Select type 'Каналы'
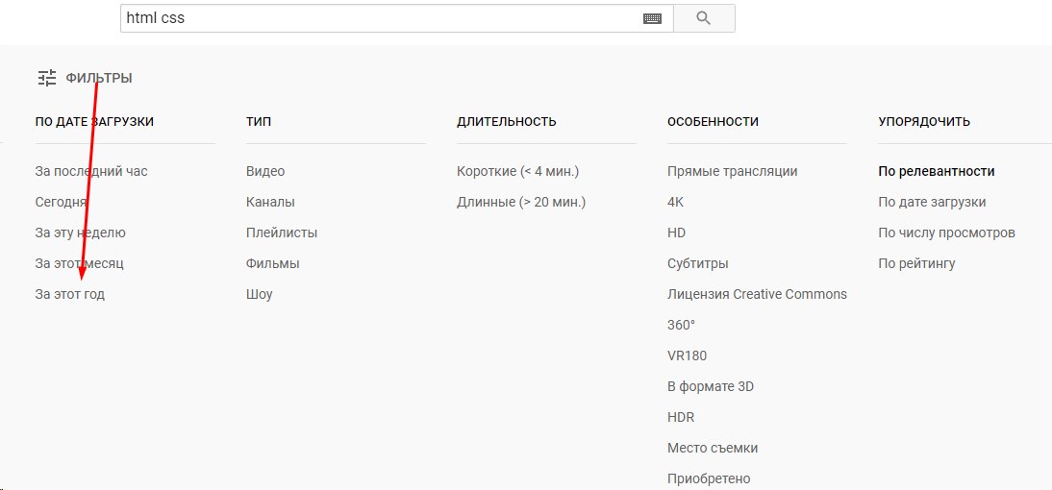 click(270, 203)
